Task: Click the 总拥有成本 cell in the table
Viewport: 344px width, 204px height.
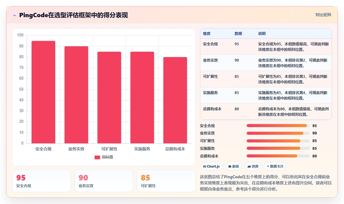Action: [x=212, y=109]
